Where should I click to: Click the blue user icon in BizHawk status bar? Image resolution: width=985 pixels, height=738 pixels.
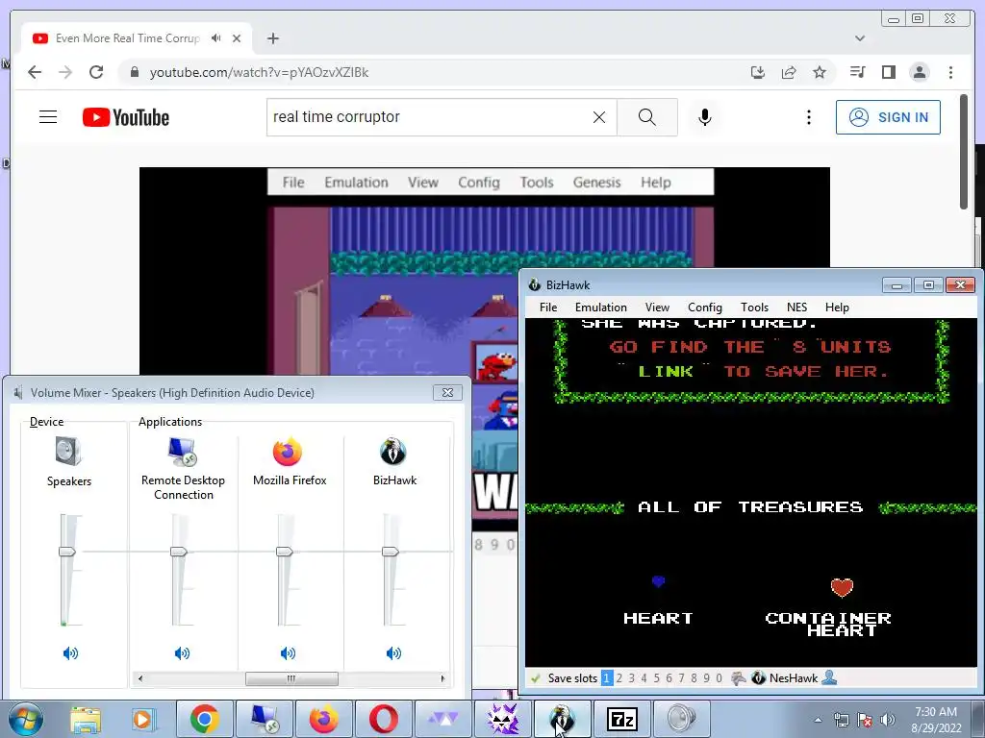point(829,677)
